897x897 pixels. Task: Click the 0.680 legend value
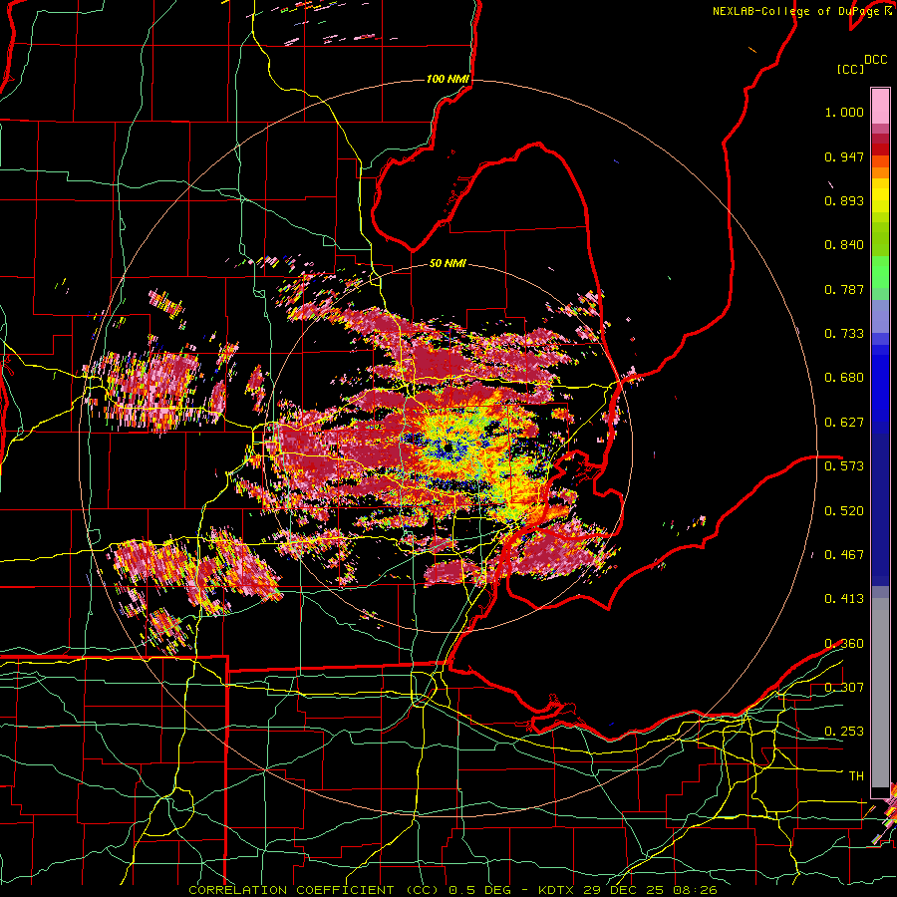(844, 378)
